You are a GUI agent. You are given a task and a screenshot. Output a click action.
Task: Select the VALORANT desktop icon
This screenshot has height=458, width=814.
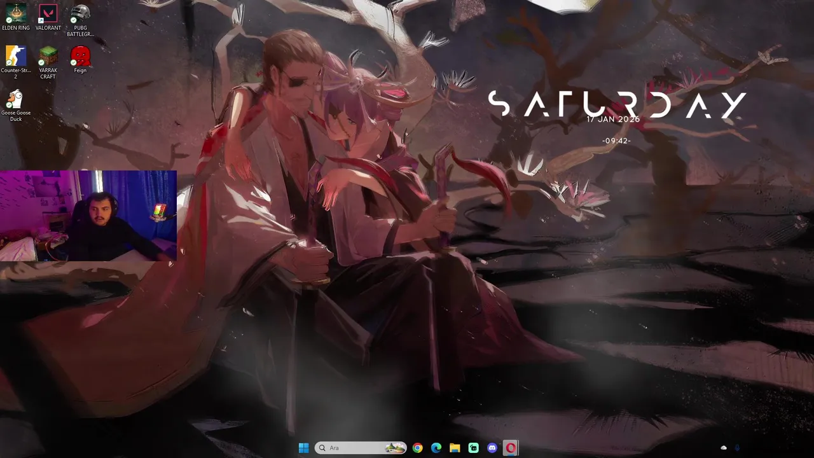tap(48, 17)
